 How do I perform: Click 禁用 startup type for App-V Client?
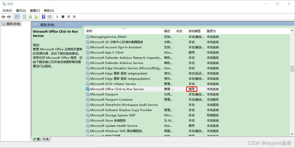click(192, 53)
